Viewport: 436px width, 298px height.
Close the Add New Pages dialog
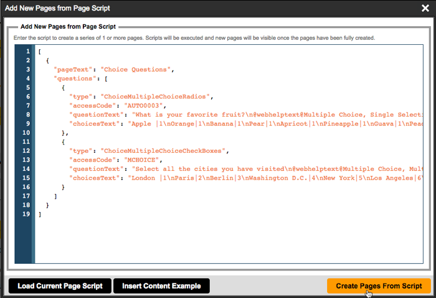pos(424,9)
